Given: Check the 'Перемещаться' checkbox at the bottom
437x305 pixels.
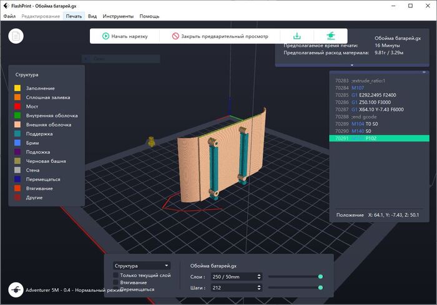Looking at the screenshot, I should pos(116,289).
